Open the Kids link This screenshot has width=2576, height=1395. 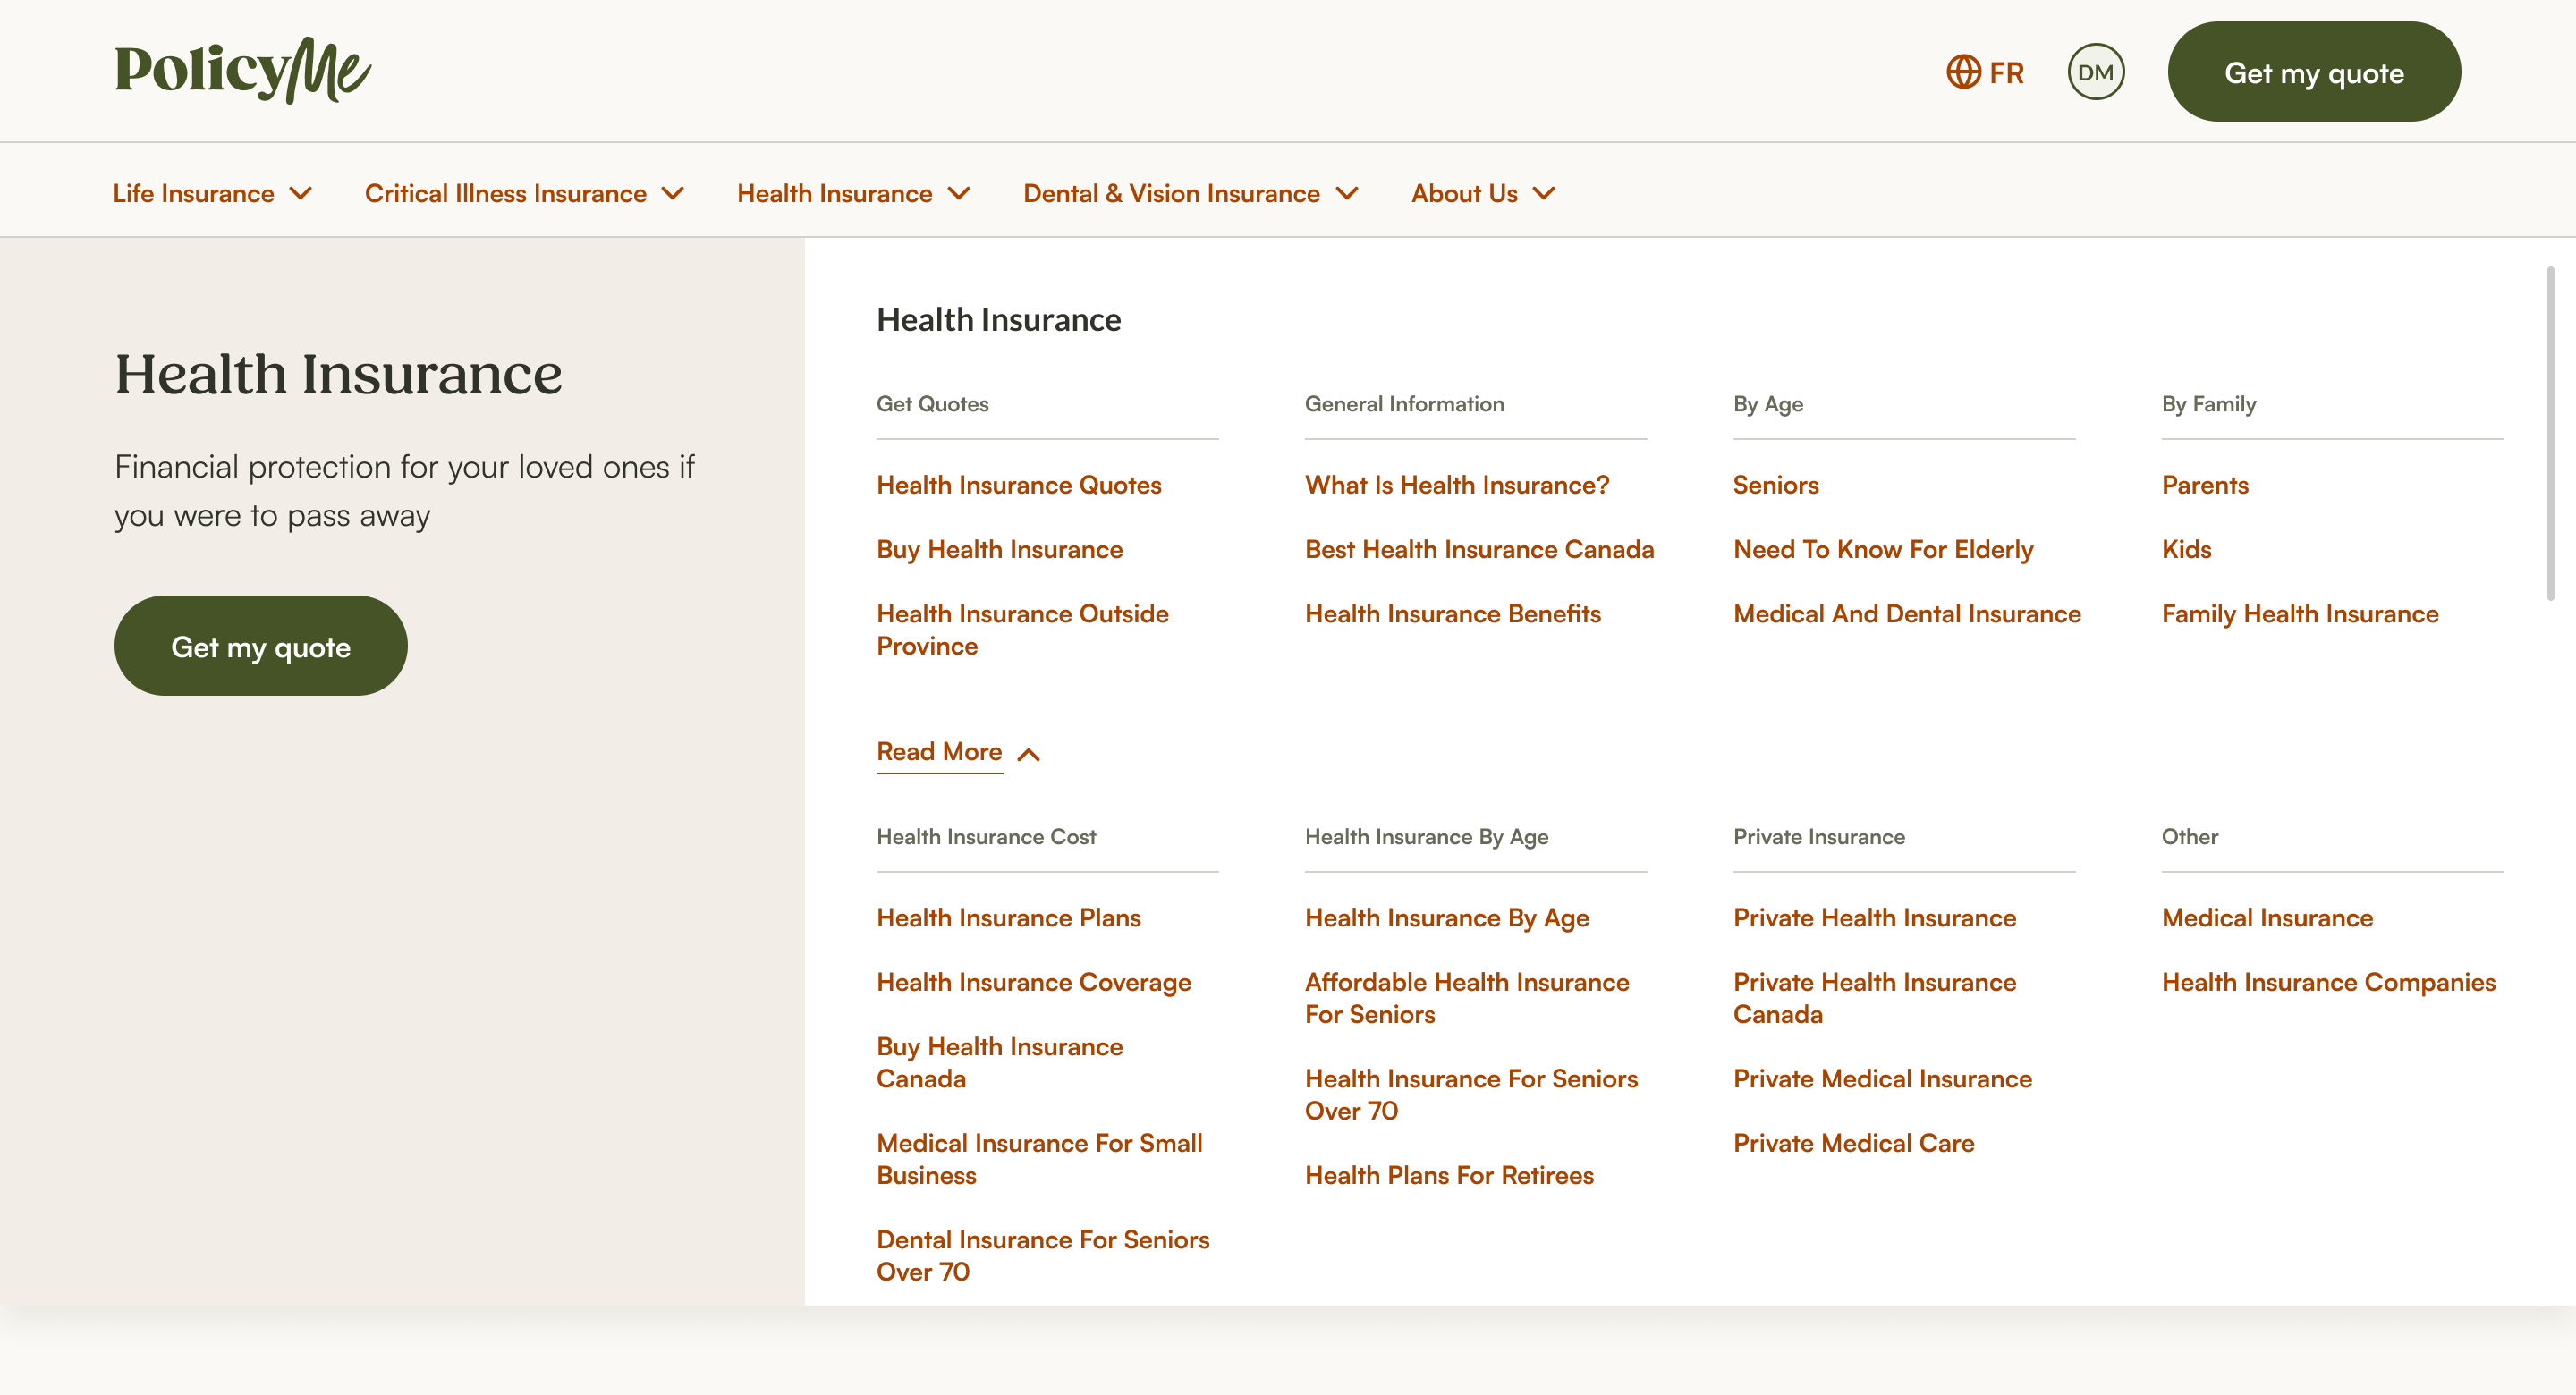pyautogui.click(x=2186, y=549)
